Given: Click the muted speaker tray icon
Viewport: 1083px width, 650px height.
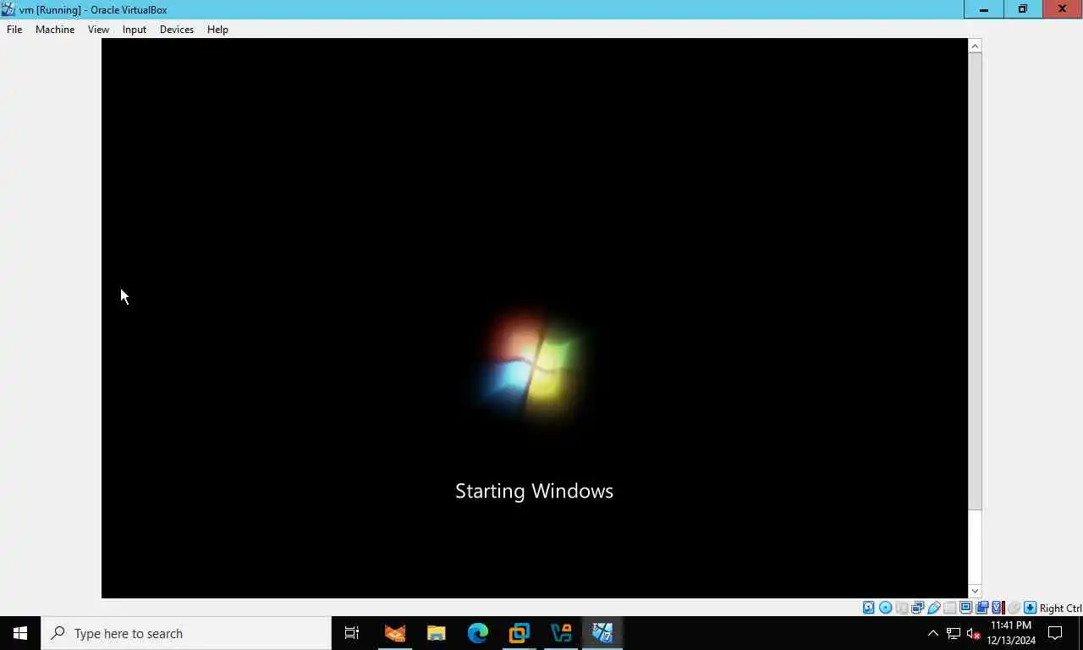Looking at the screenshot, I should (973, 633).
